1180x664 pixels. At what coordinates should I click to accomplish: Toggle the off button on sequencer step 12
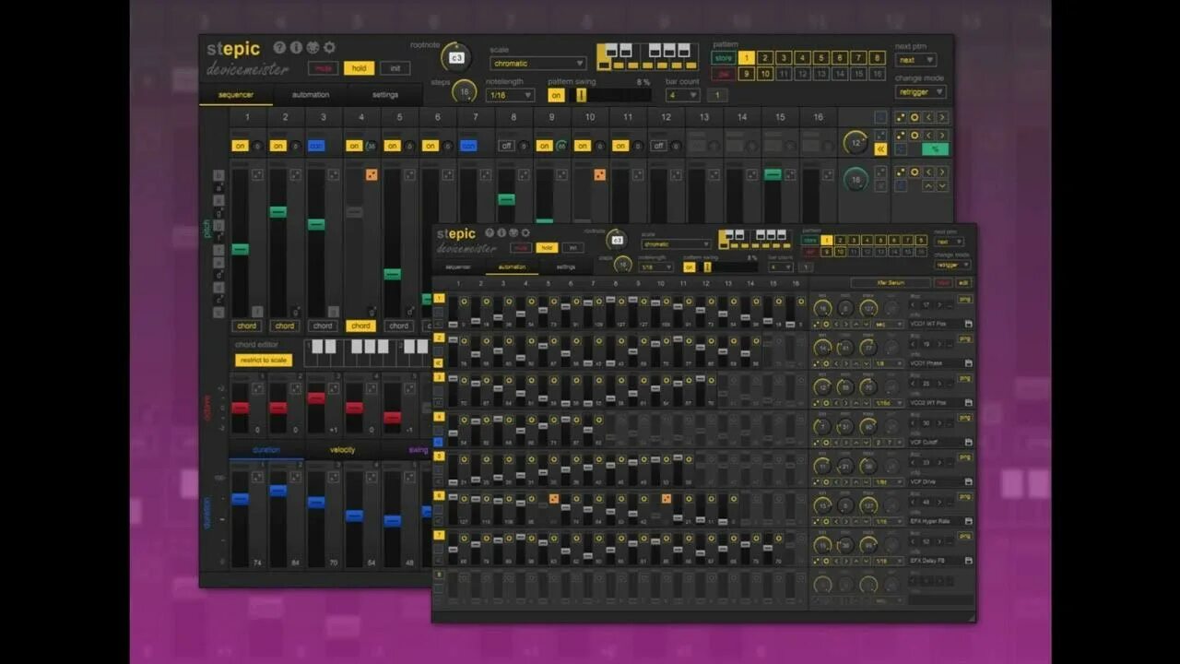coord(658,146)
